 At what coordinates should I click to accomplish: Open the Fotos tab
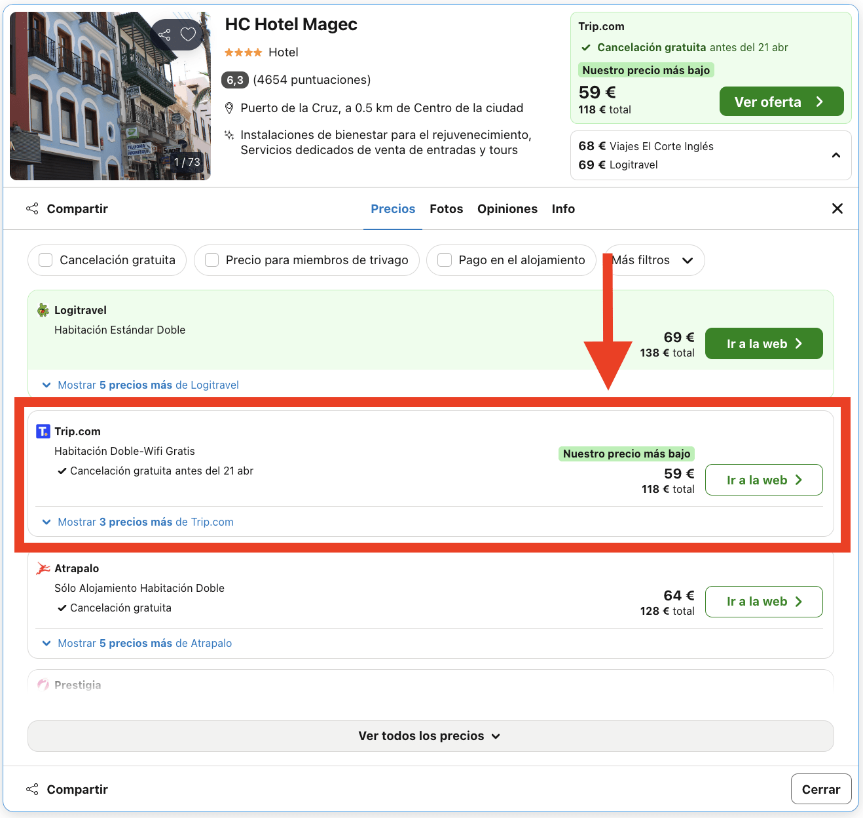(447, 208)
